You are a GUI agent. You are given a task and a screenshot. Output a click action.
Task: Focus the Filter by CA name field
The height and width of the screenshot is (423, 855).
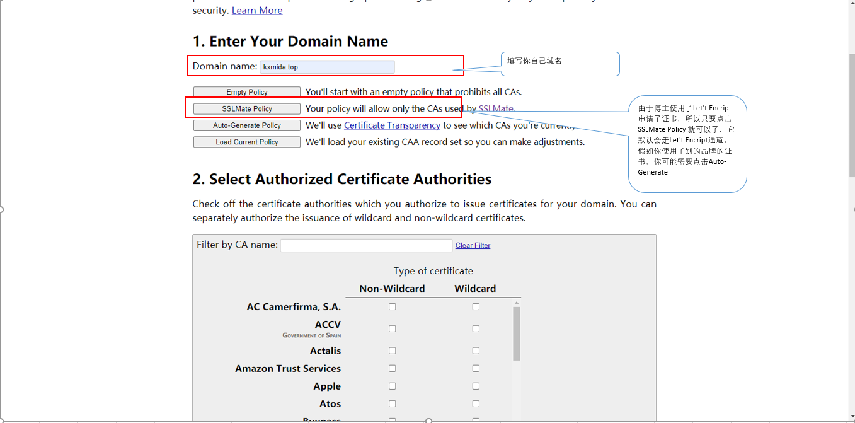coord(366,245)
